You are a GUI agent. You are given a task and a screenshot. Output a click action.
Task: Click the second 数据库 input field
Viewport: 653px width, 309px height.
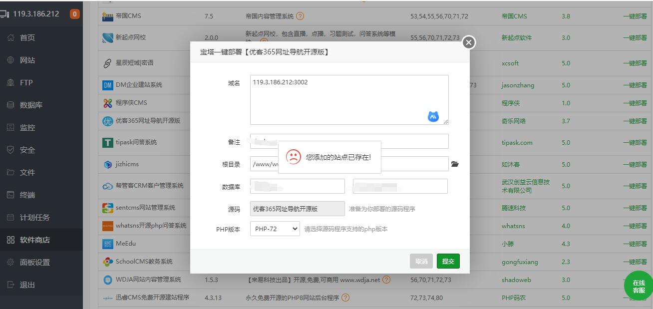pyautogui.click(x=400, y=186)
